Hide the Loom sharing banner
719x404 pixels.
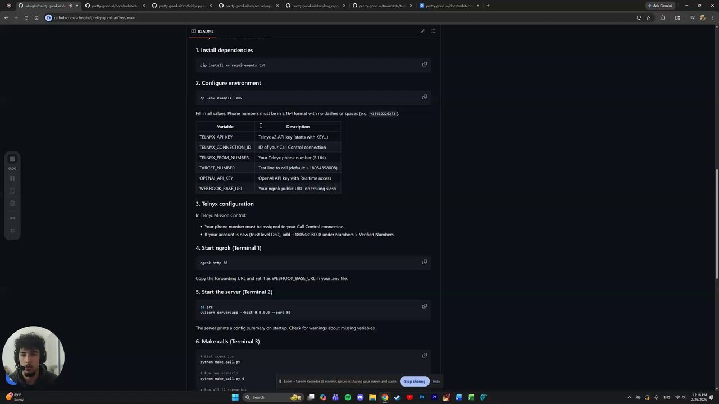pyautogui.click(x=436, y=382)
